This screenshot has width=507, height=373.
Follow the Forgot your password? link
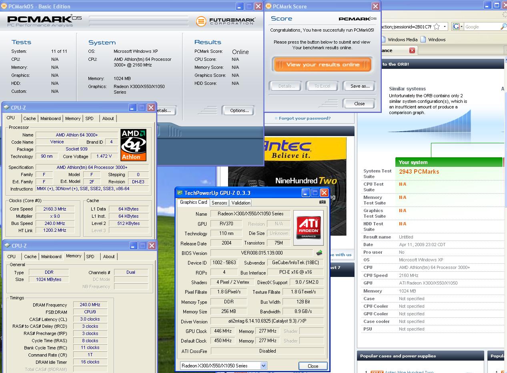[x=305, y=118]
